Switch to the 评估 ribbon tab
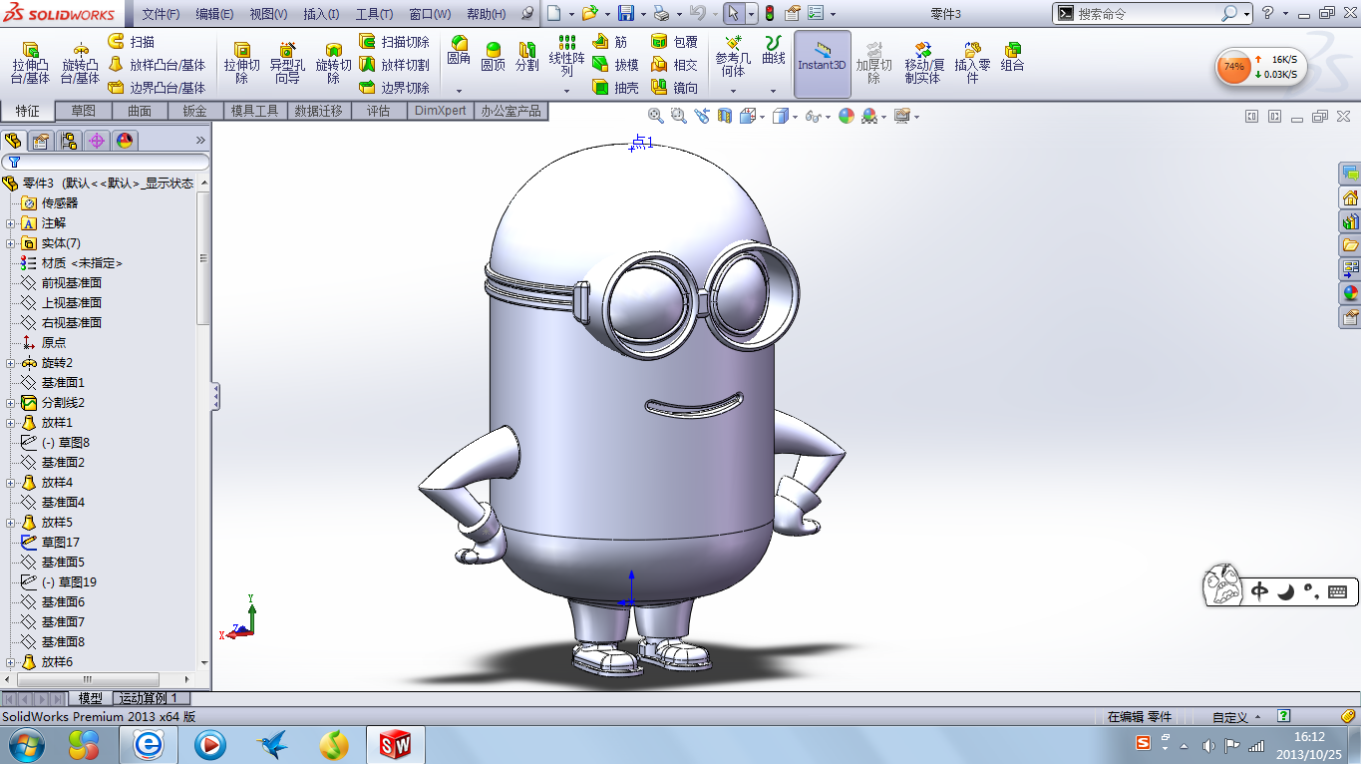 (x=379, y=111)
